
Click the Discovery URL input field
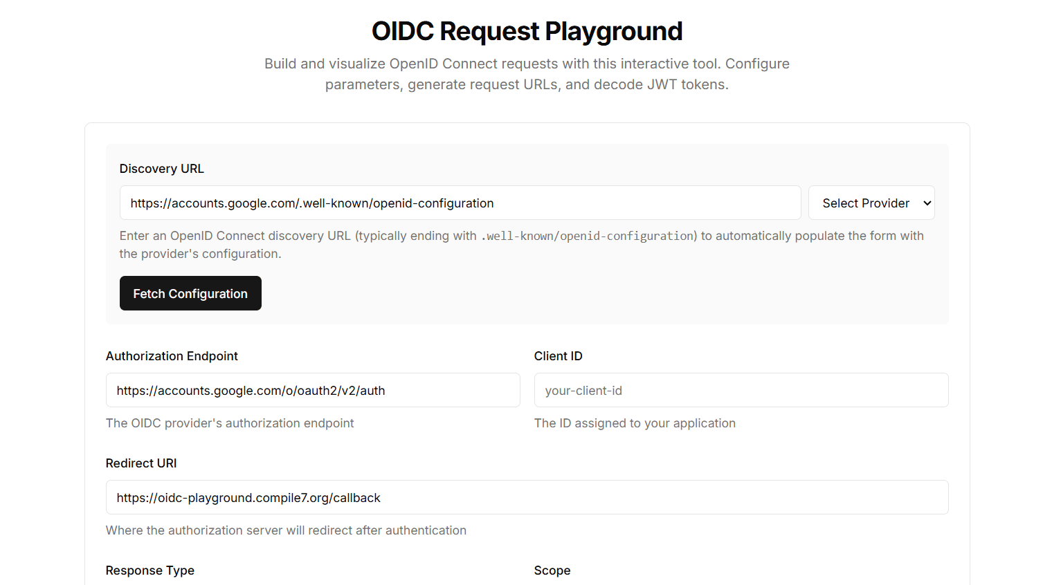pos(460,203)
